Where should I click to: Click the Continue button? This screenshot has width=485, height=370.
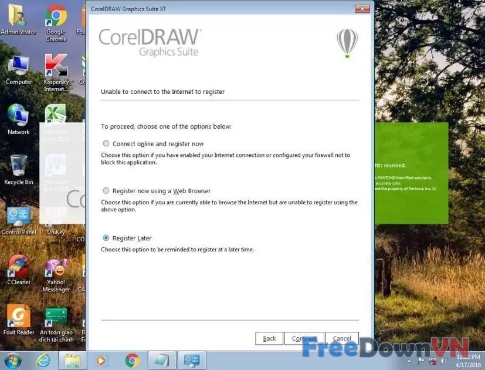[304, 338]
